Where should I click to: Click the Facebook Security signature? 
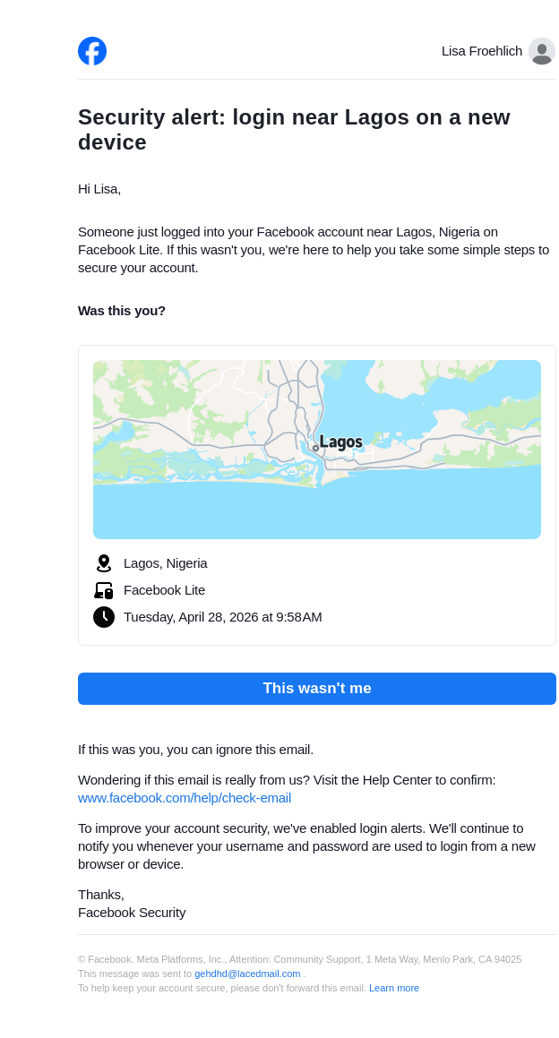pyautogui.click(x=132, y=913)
